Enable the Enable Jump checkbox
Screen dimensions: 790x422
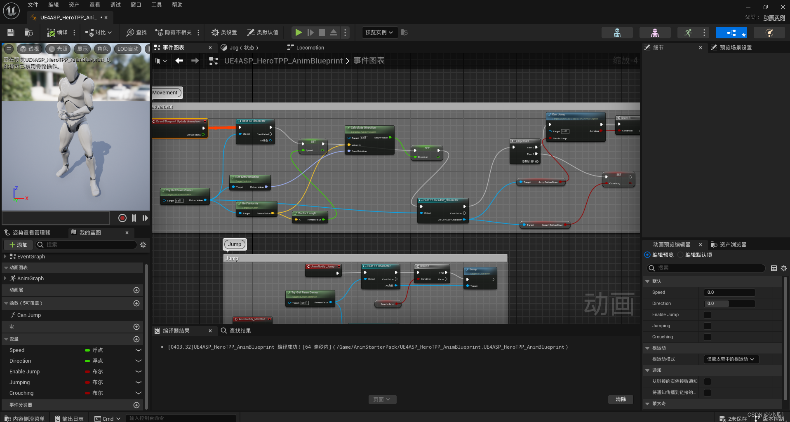coord(708,315)
